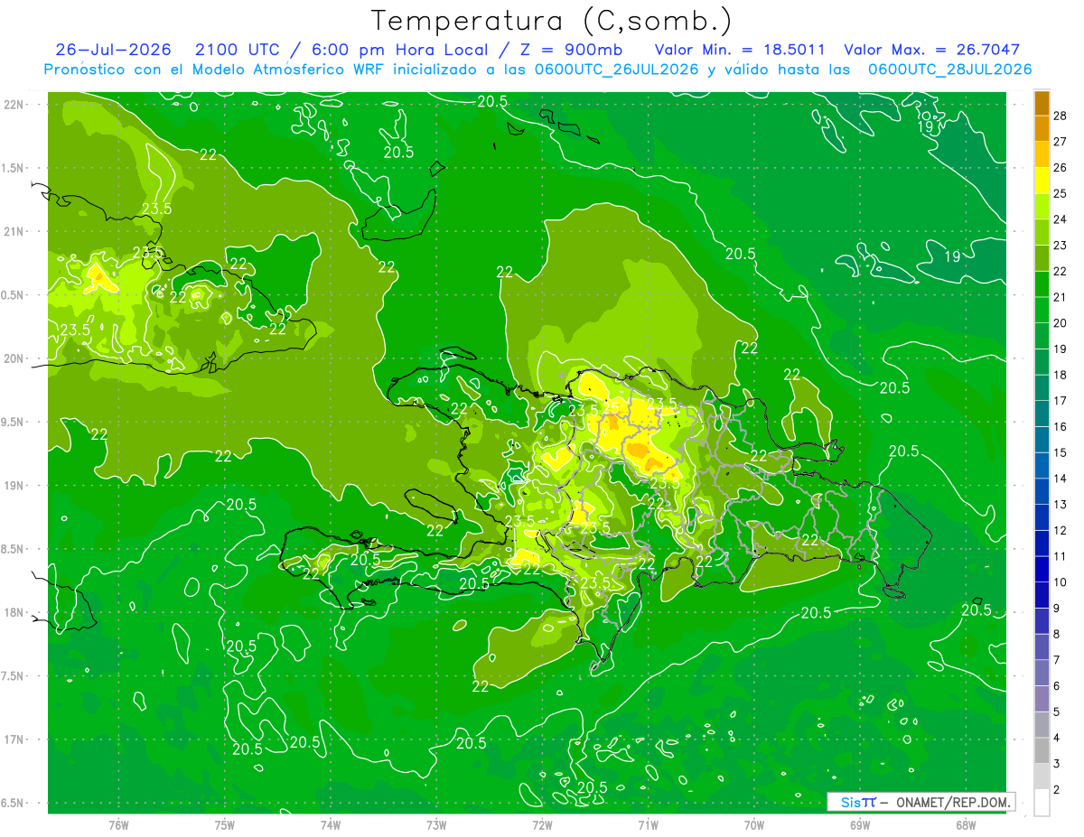This screenshot has width=1084, height=837.
Task: Select the valid-until stamp "0600UTC_28JUL2026"
Action: [949, 69]
